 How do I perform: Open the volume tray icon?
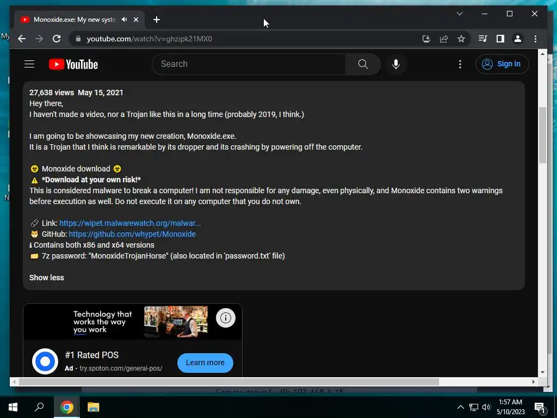point(486,407)
